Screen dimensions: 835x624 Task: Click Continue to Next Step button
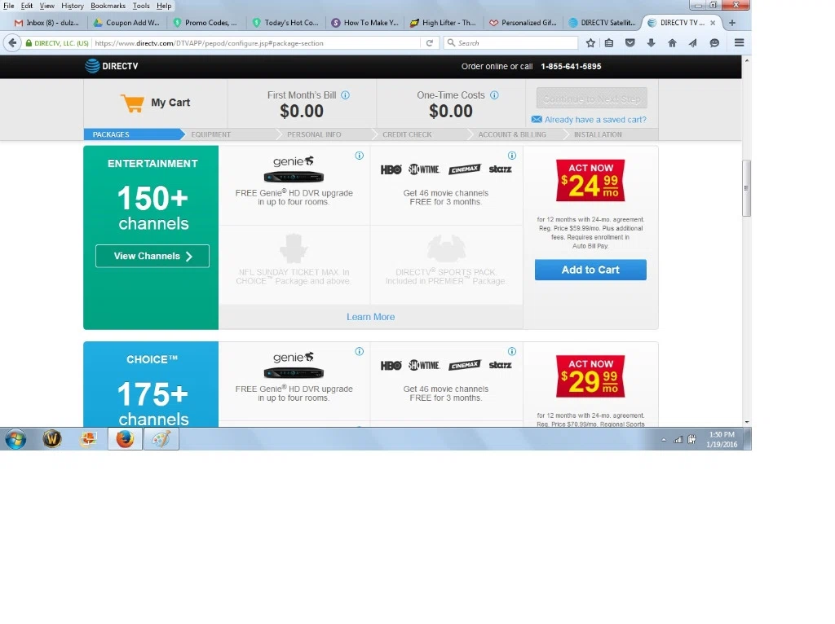(x=592, y=99)
